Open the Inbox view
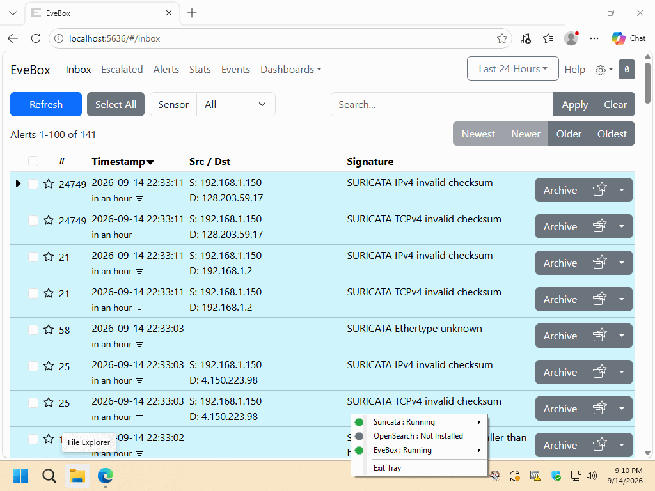 (x=78, y=69)
